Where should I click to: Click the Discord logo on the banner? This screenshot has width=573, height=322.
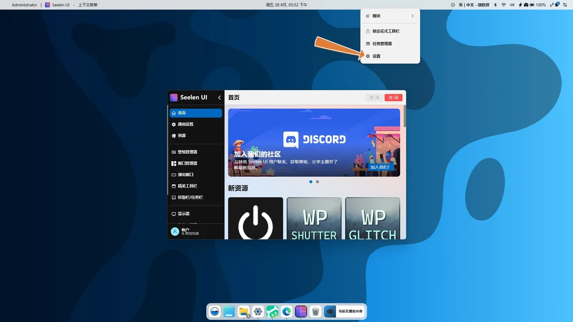point(315,139)
